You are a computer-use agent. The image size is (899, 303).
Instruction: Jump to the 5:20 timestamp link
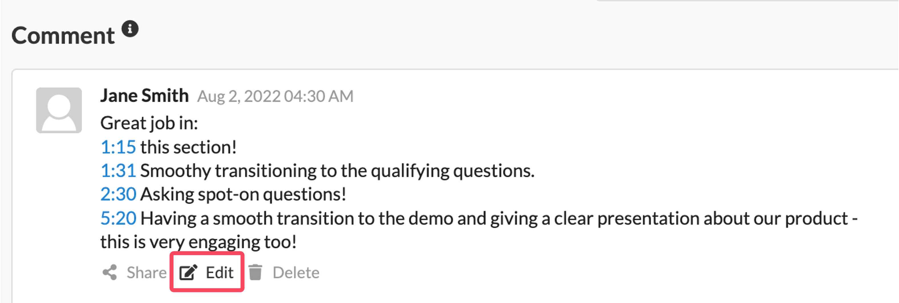[x=118, y=218]
